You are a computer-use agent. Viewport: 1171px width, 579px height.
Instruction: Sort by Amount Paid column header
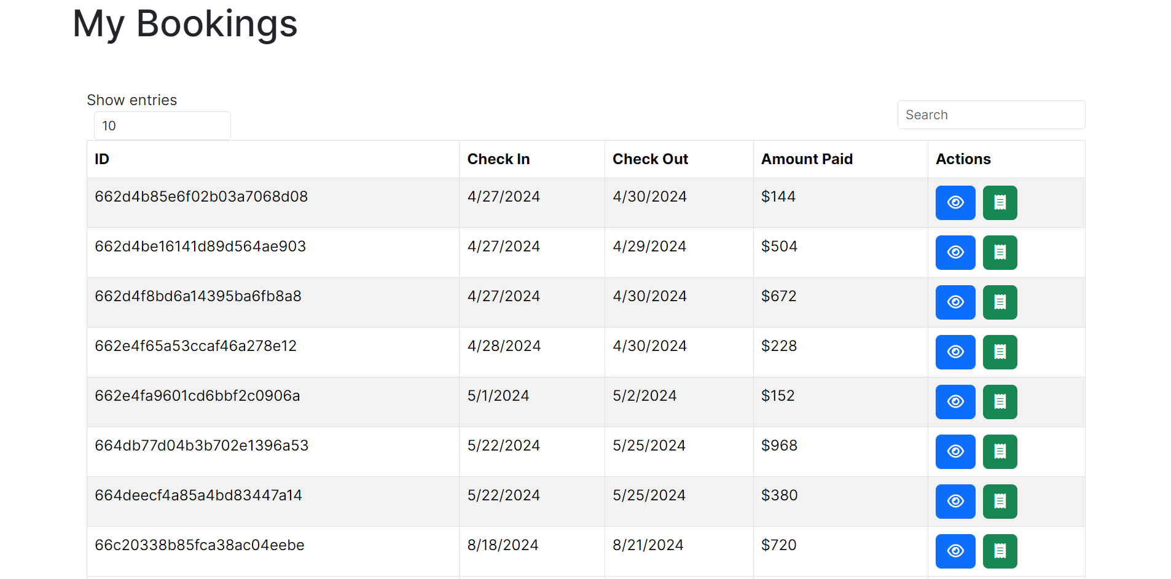click(807, 159)
